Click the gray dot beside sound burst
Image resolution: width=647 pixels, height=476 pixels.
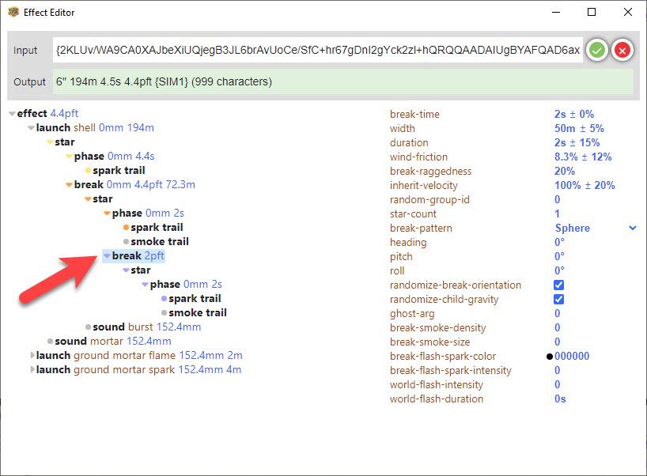pyautogui.click(x=88, y=327)
